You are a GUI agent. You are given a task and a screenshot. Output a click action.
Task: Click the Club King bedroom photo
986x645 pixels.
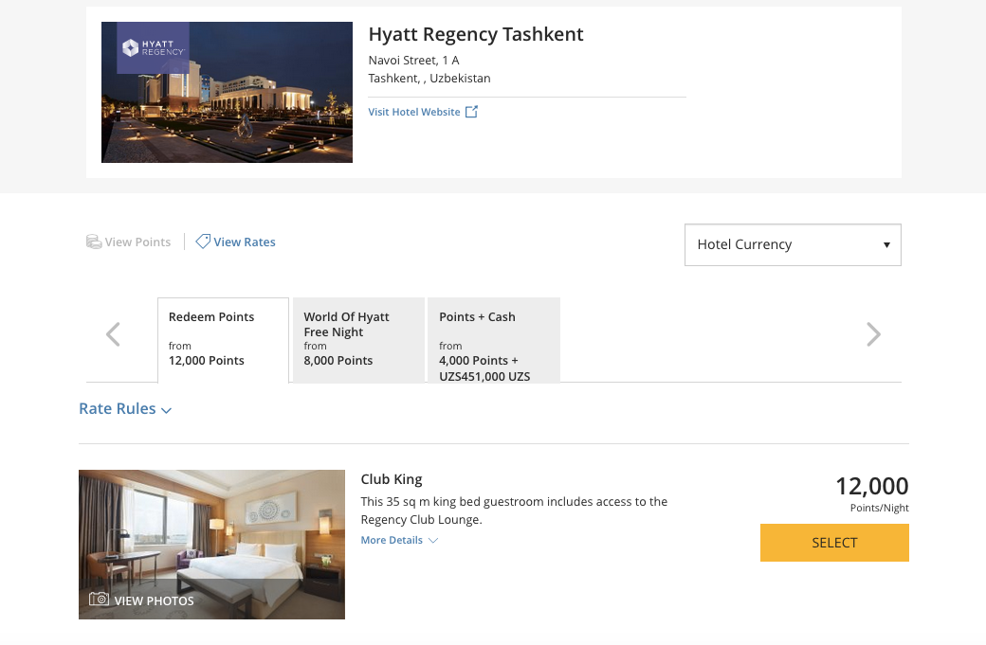(x=211, y=530)
